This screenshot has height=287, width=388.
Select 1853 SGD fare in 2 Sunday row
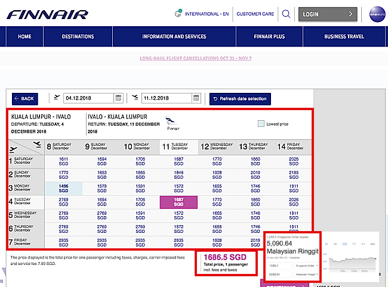tap(102, 175)
